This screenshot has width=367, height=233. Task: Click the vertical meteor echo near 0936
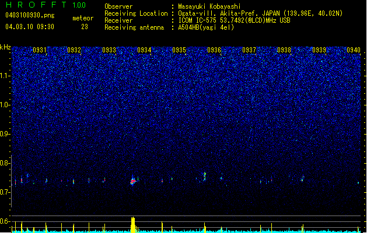point(205,176)
